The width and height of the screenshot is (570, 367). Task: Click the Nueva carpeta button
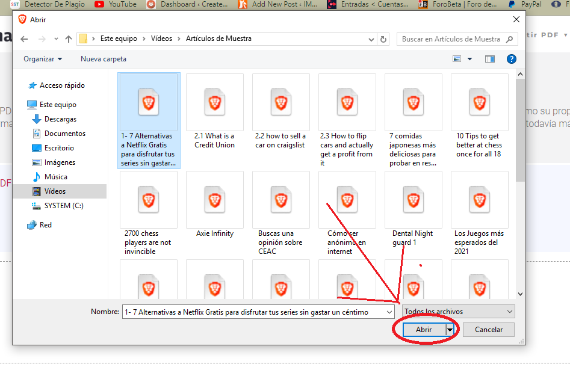coord(104,59)
